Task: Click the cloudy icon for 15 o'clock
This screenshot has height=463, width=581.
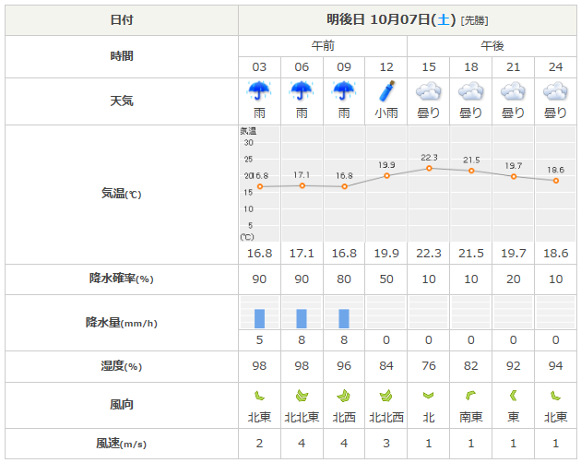Action: pos(429,91)
